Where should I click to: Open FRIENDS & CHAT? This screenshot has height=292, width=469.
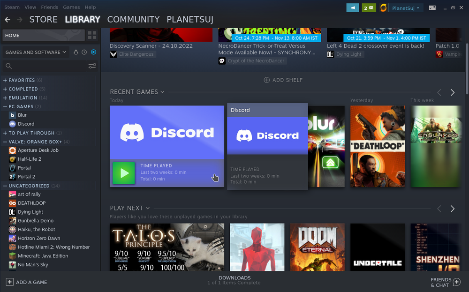point(446,282)
